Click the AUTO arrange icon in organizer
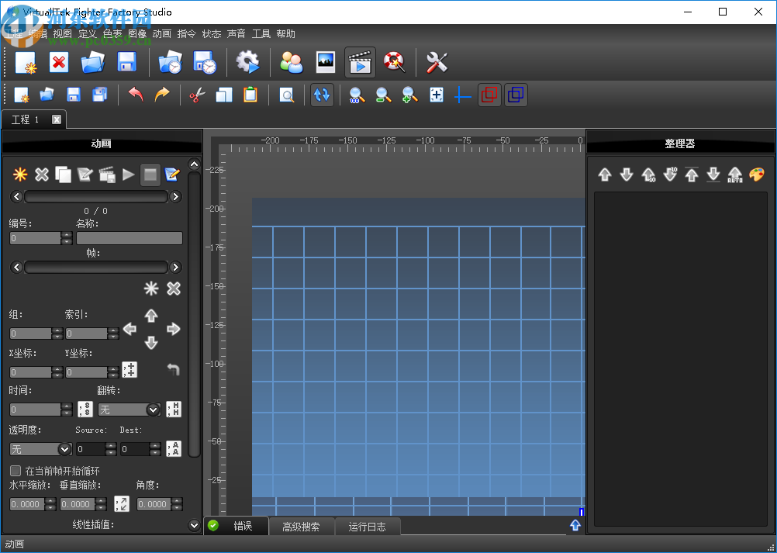The height and width of the screenshot is (553, 777). (735, 175)
